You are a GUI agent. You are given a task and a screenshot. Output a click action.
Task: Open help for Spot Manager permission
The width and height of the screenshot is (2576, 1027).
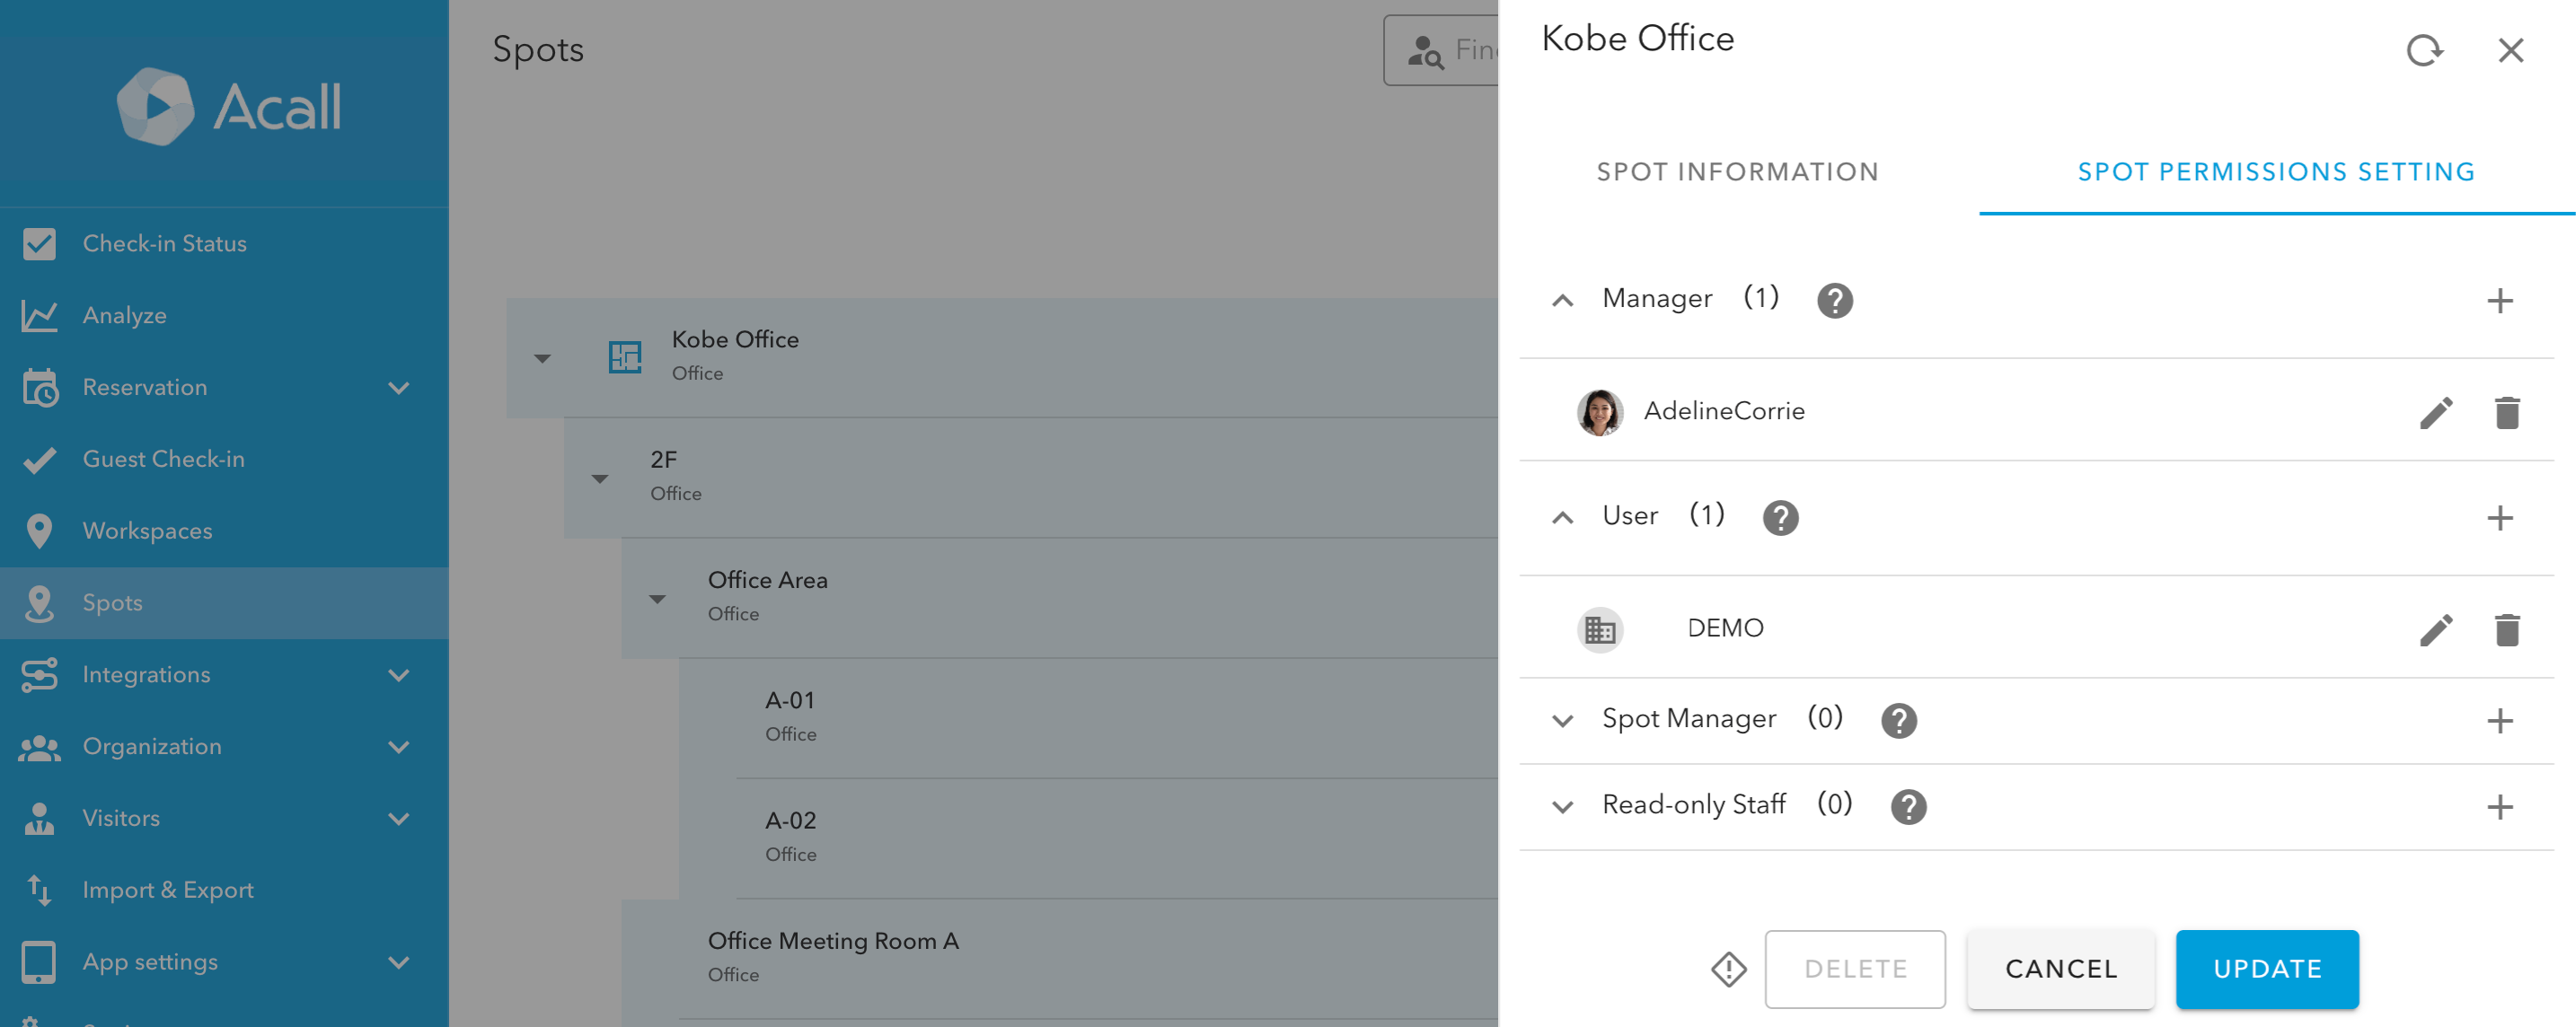[1898, 720]
